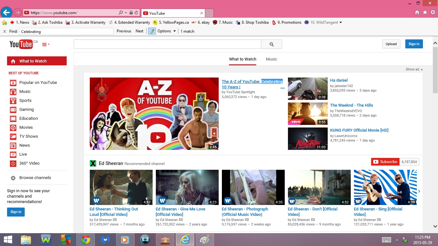Viewport: 438px width, 246px height.
Task: Open File Explorer from the taskbar
Action: (x=26, y=240)
